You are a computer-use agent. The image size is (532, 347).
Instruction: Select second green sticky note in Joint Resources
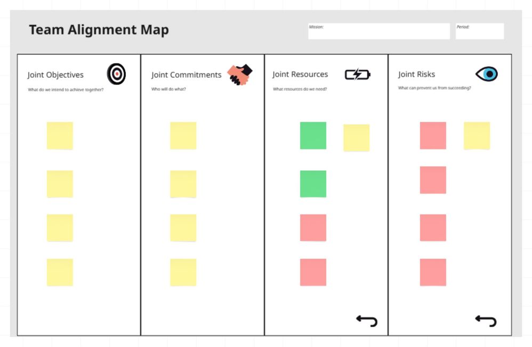coord(313,184)
